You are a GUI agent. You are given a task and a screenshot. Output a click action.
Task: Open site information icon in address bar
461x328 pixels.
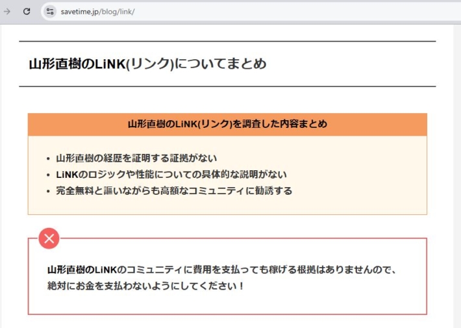click(x=50, y=12)
